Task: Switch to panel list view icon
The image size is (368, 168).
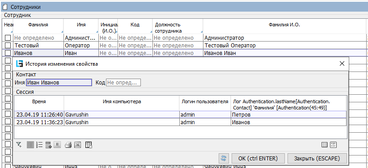Action: [333, 145]
